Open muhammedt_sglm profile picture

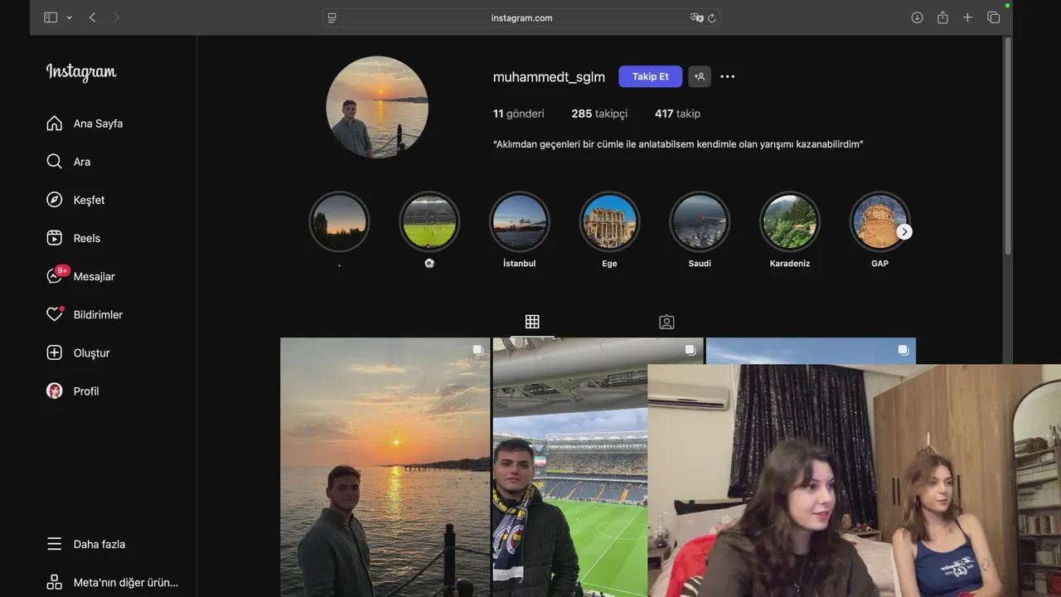pos(377,107)
